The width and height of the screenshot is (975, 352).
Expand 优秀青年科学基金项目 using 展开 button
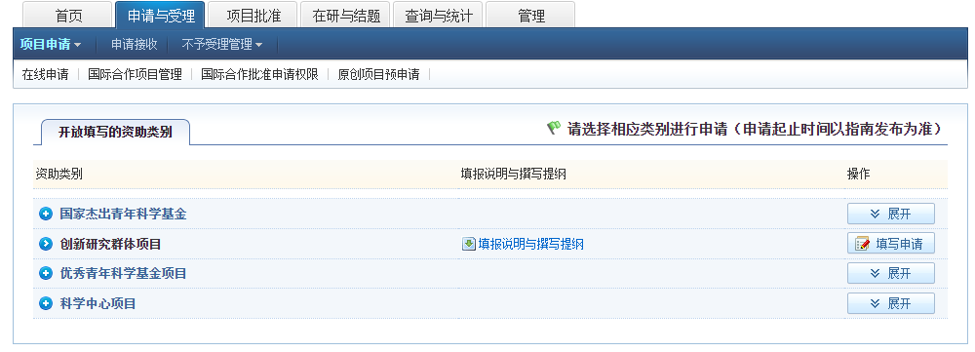890,273
